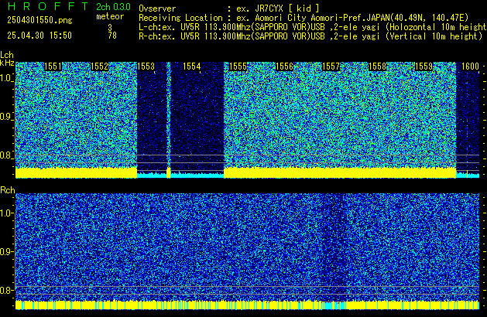Click the R-ch receiver description line
Screen dimensions: 487x317
pos(310,36)
